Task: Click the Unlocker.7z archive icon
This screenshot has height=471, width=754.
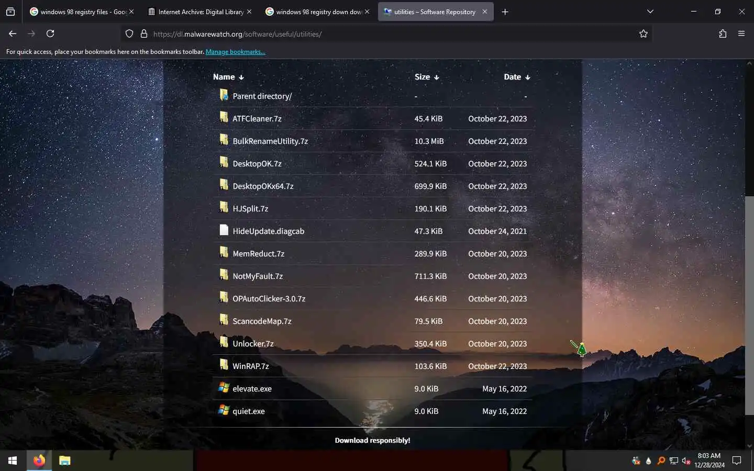Action: coord(224,342)
